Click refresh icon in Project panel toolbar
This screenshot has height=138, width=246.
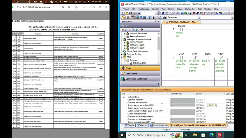[137, 30]
